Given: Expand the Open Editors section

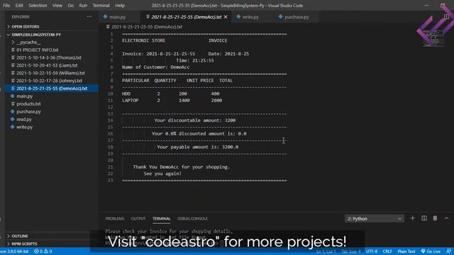Looking at the screenshot, I should [26, 27].
